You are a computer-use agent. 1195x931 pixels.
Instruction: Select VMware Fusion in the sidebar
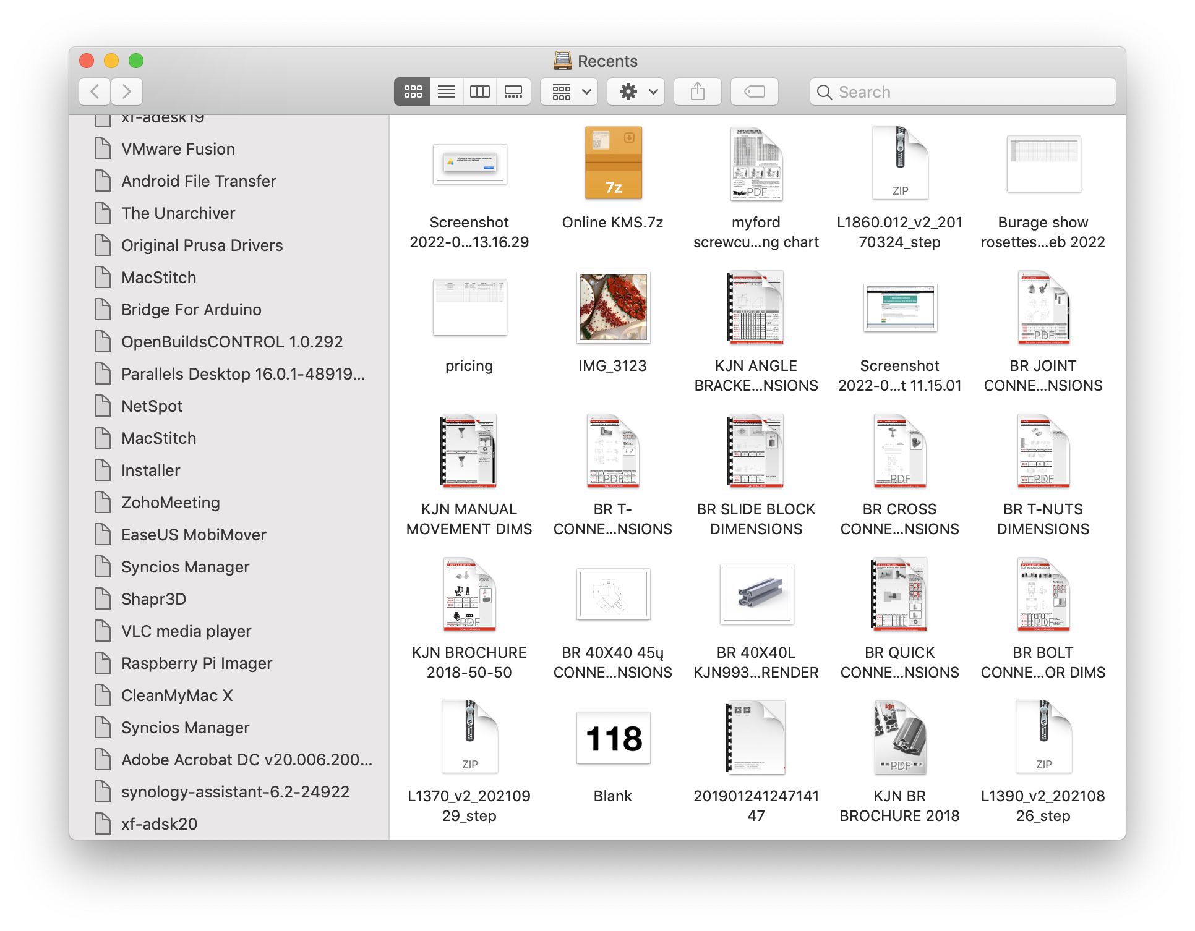point(178,149)
